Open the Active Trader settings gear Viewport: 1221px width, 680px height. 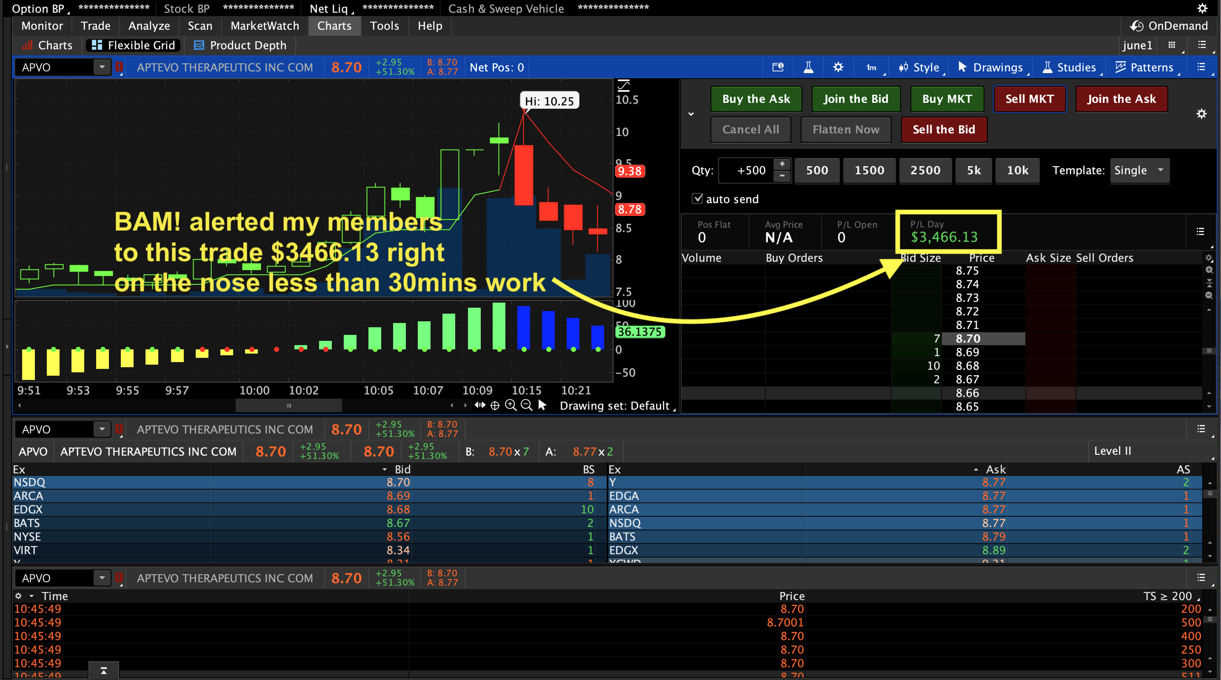tap(1201, 113)
